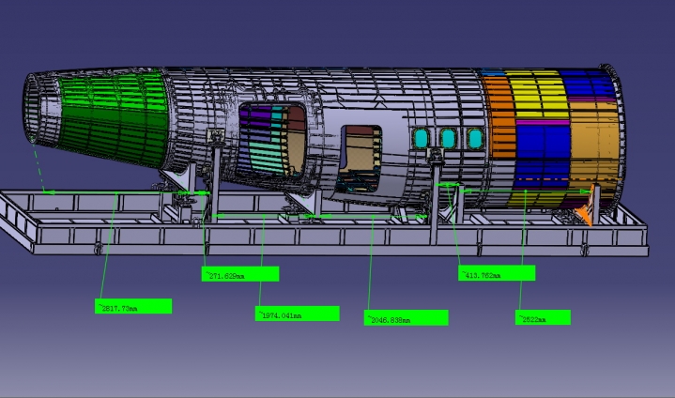Screen dimensions: 675x398
Task: Click the orange bracket on right support
Action: [x=588, y=212]
